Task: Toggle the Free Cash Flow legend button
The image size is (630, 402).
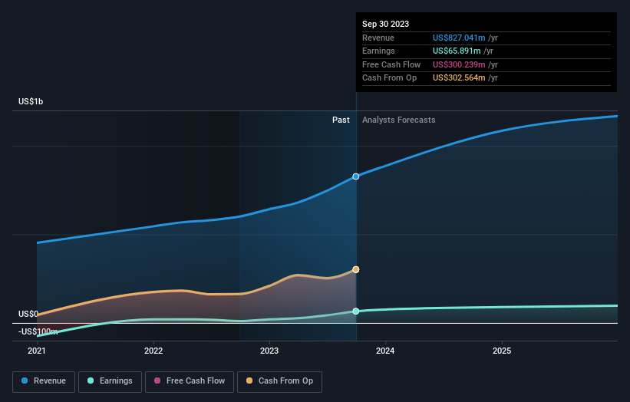Action: click(x=190, y=381)
